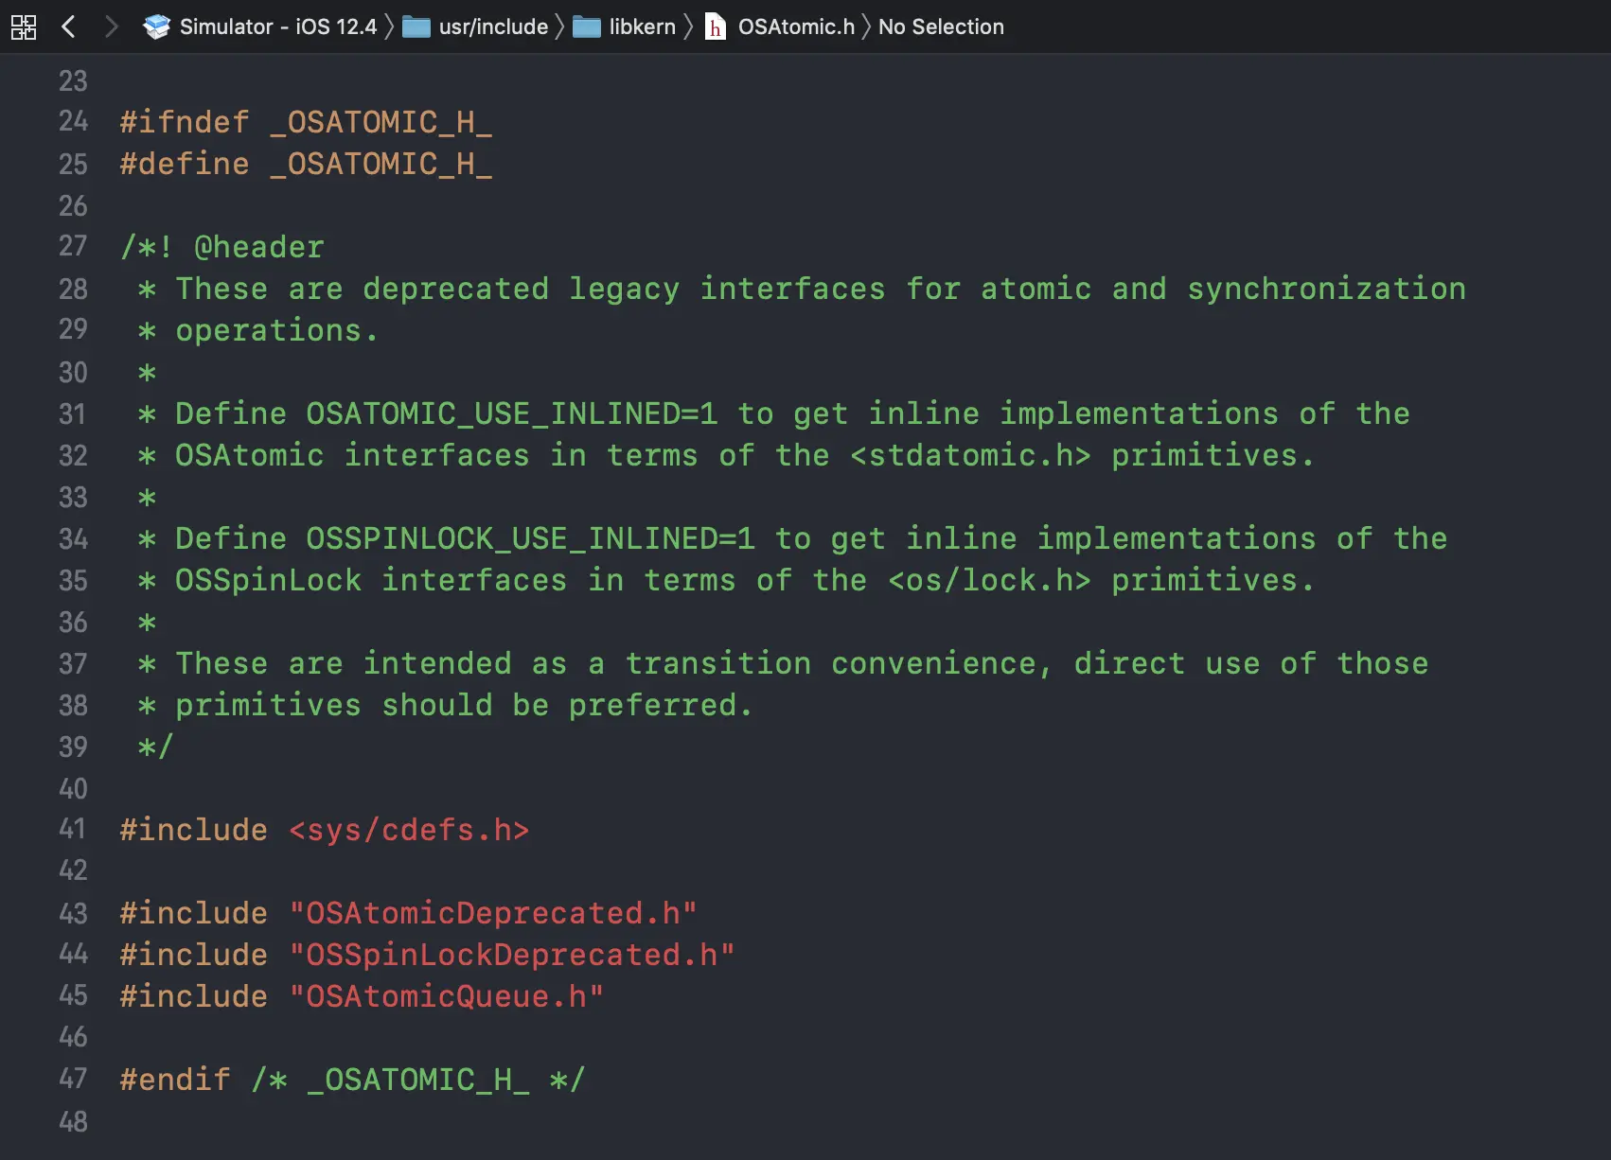This screenshot has width=1611, height=1160.
Task: Click the libkern folder icon
Action: click(587, 26)
